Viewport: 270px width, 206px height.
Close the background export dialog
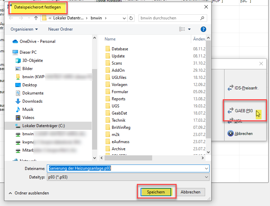pyautogui.click(x=261, y=64)
